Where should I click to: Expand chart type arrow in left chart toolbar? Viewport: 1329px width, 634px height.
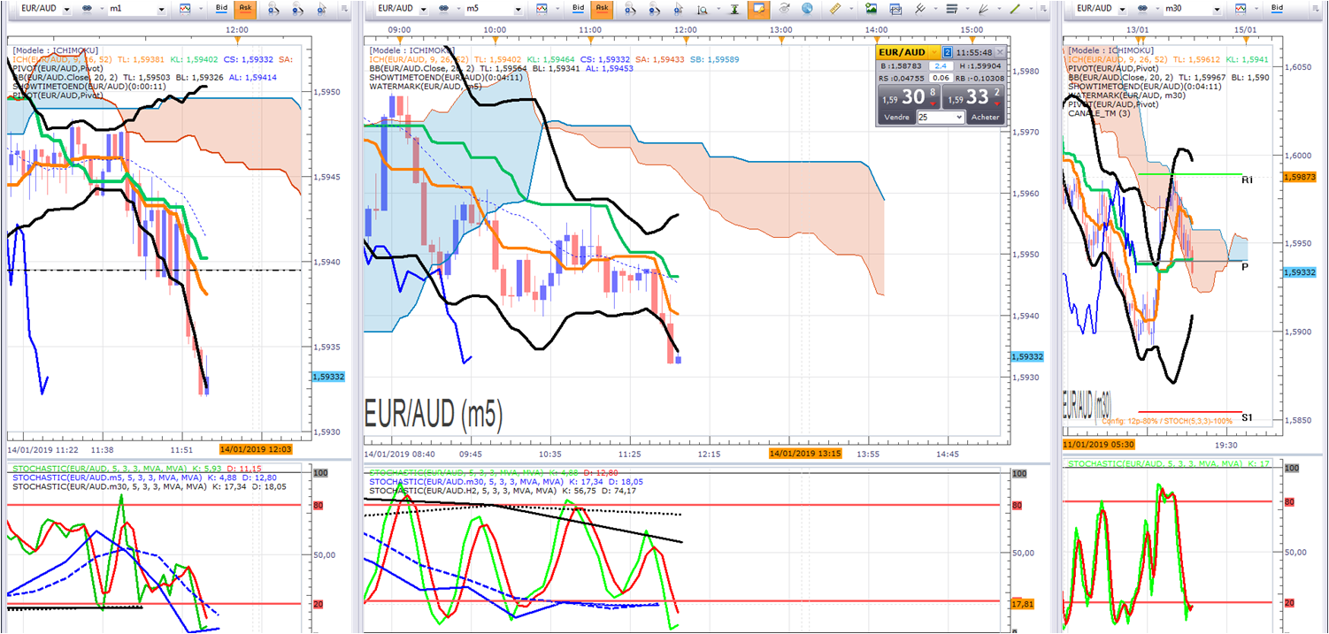(201, 8)
